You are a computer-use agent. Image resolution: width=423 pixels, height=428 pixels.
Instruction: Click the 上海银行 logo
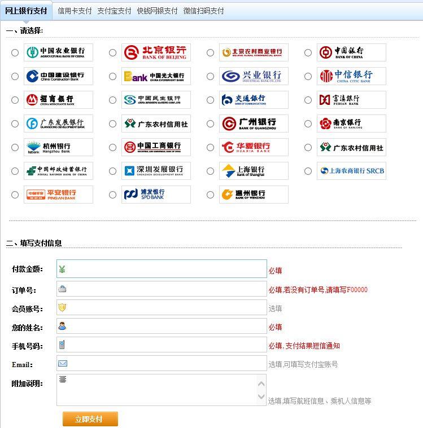(x=254, y=171)
